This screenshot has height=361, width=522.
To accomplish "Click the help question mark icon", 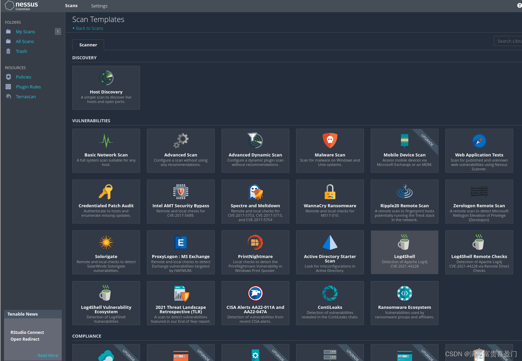I will coord(519,6).
